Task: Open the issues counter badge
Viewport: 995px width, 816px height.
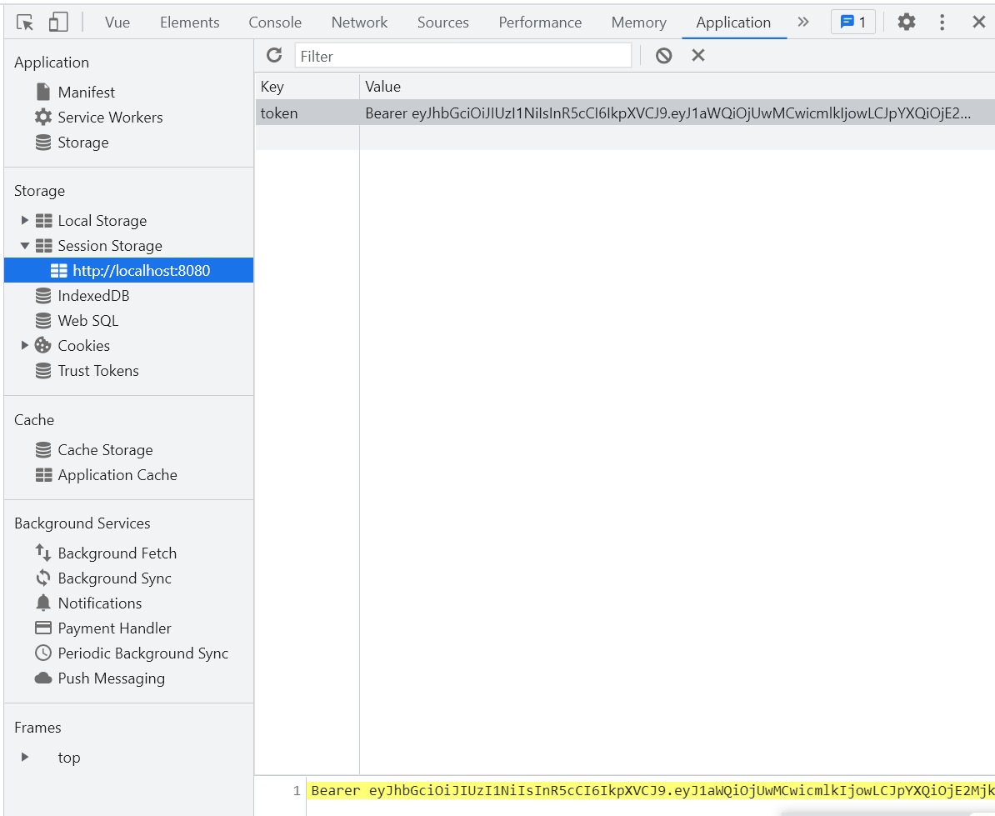Action: (852, 23)
